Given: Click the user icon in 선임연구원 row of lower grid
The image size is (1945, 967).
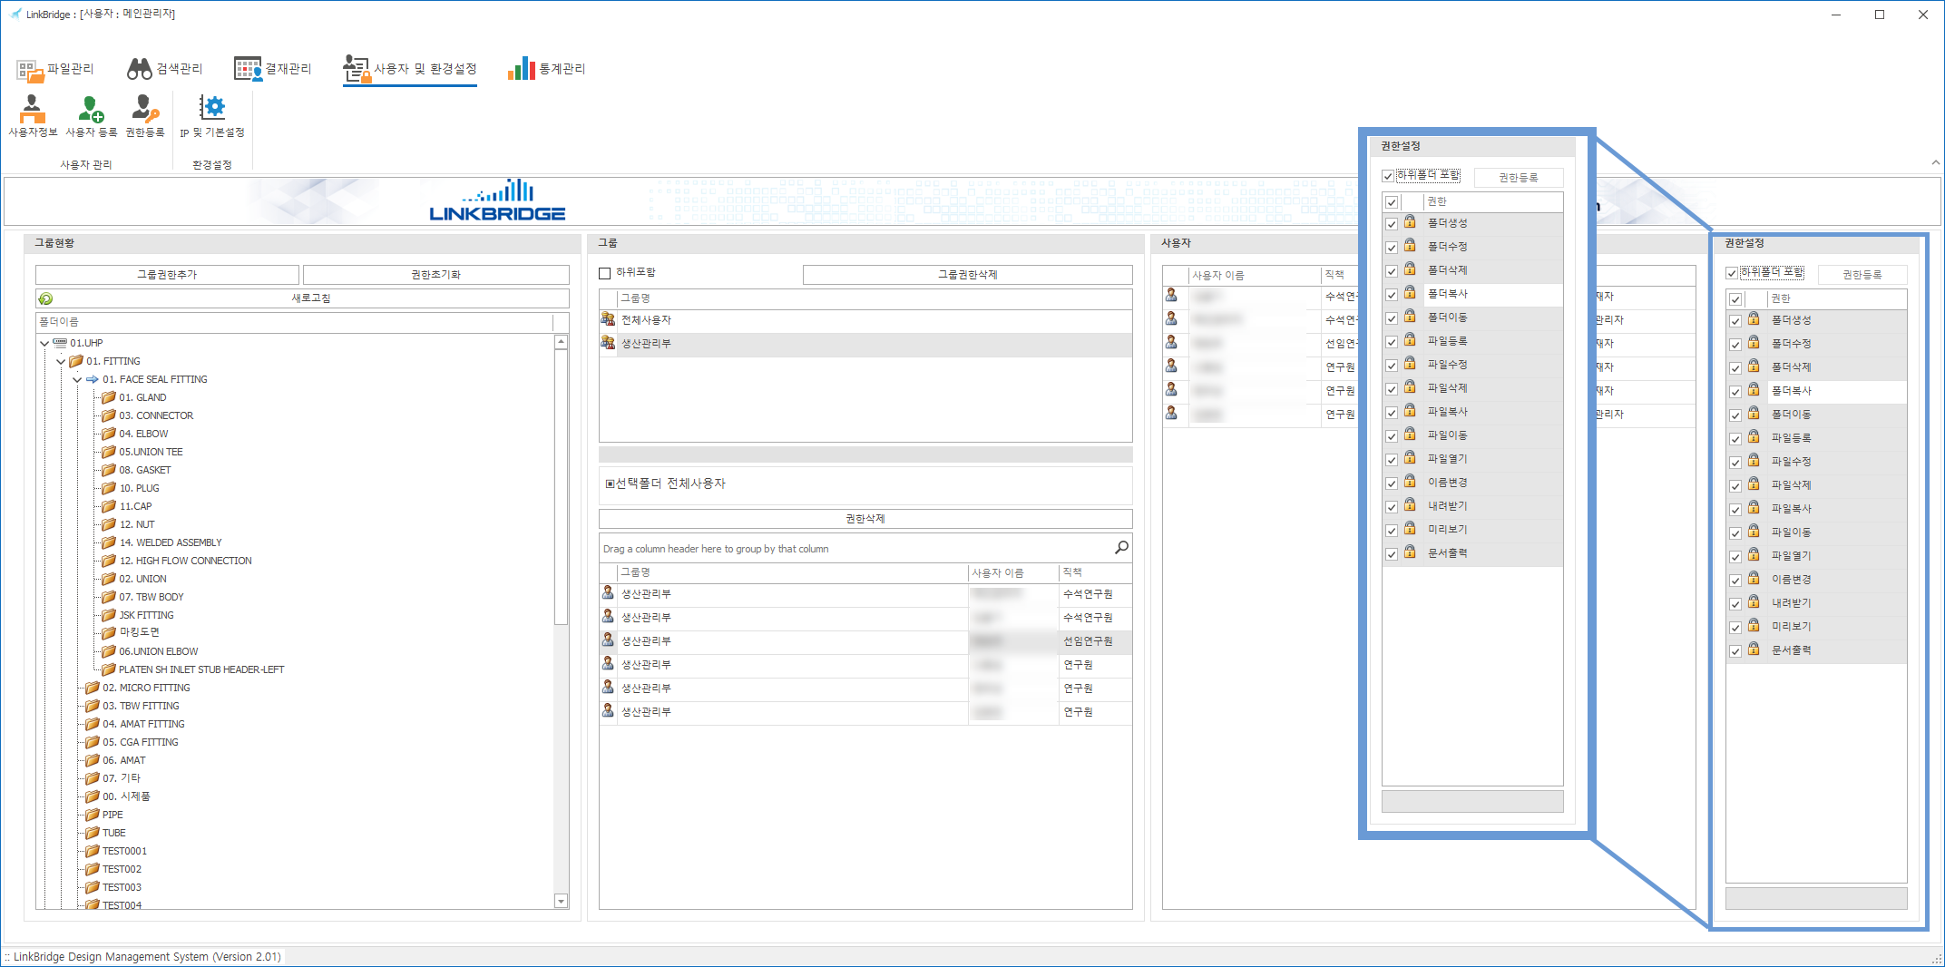Looking at the screenshot, I should tap(608, 640).
